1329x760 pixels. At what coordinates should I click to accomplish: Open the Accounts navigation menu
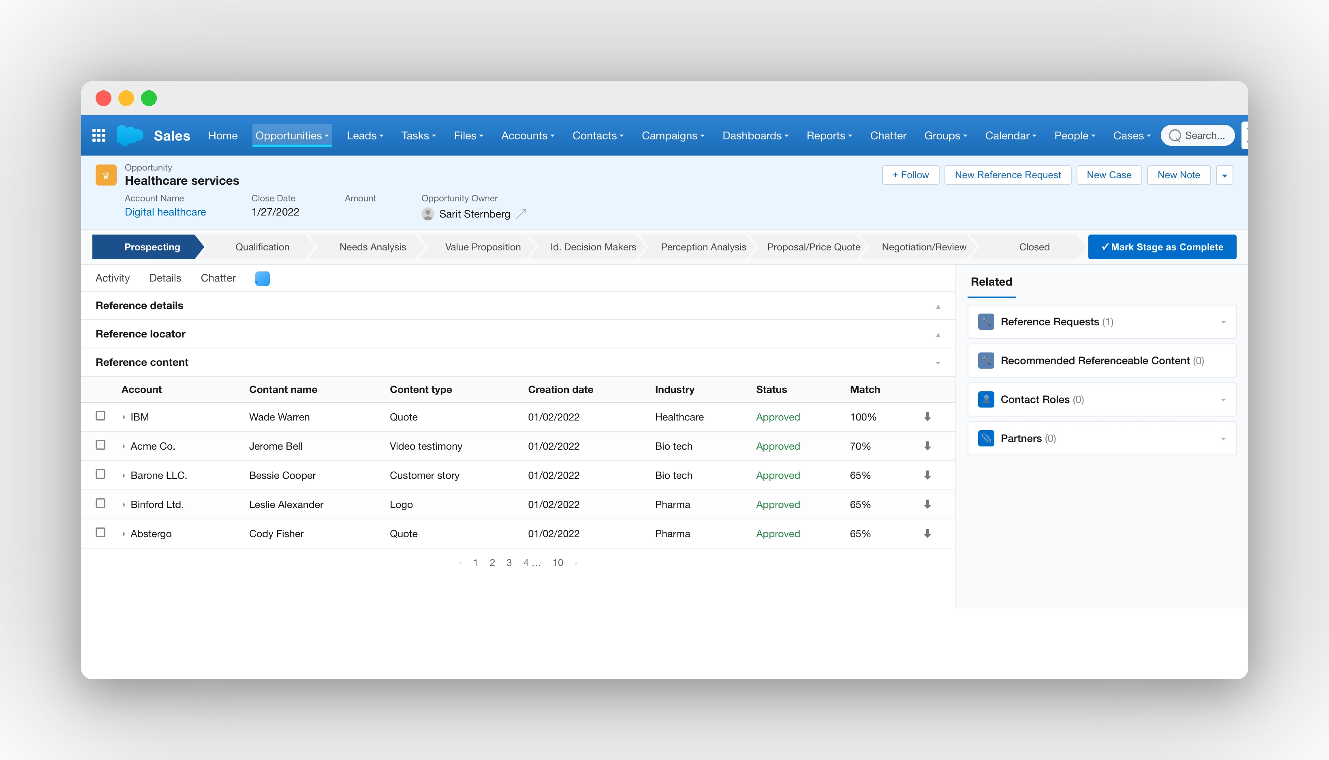(x=527, y=136)
